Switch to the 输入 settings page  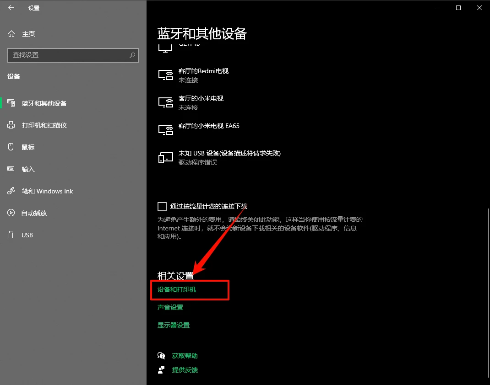point(28,169)
